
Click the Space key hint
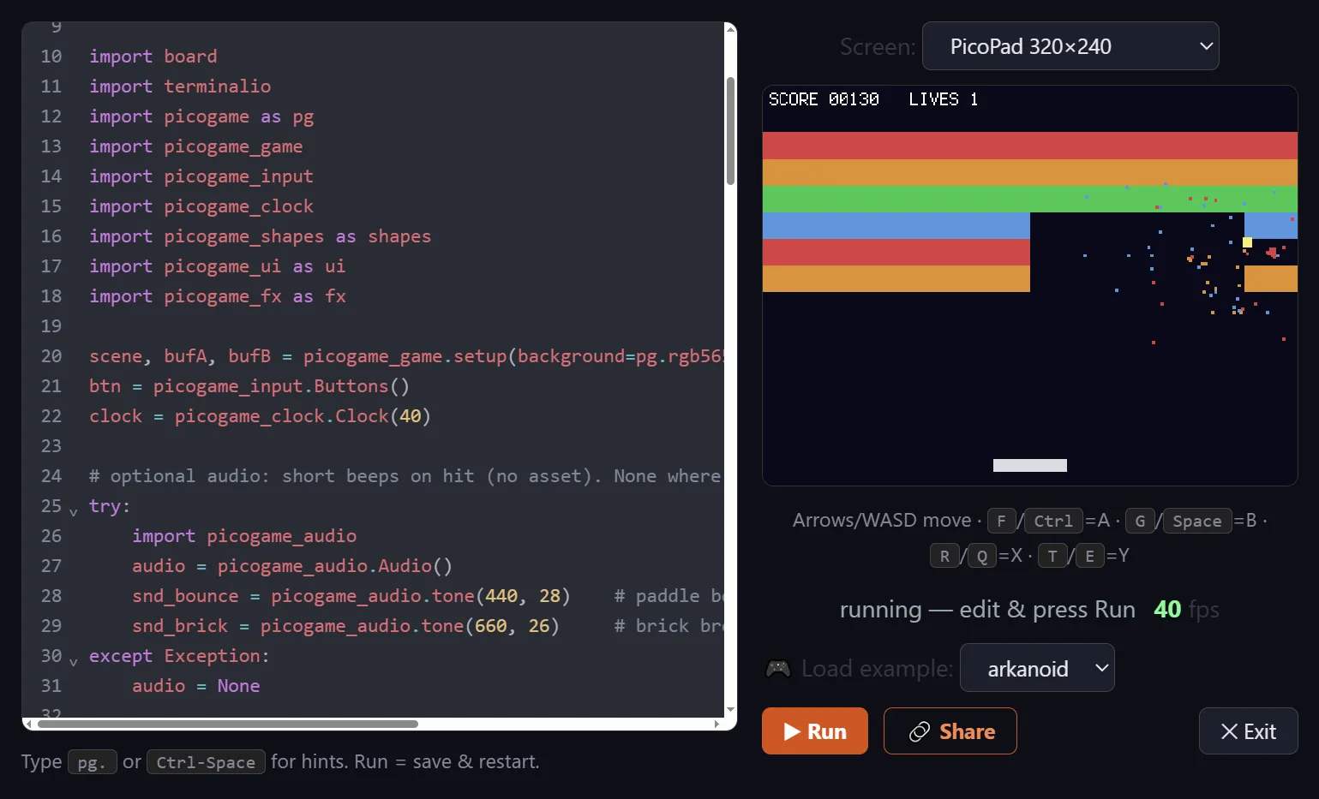[1196, 521]
